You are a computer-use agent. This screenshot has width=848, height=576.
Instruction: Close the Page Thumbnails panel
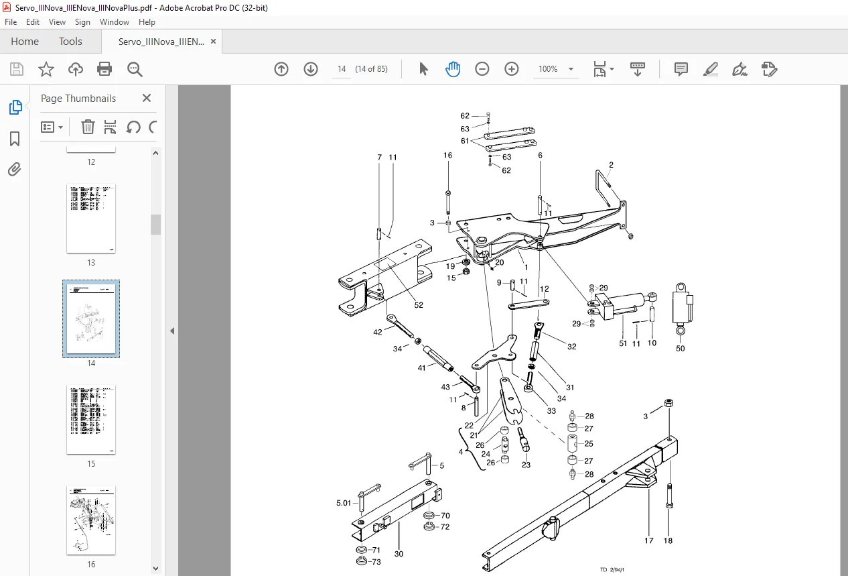tap(147, 98)
